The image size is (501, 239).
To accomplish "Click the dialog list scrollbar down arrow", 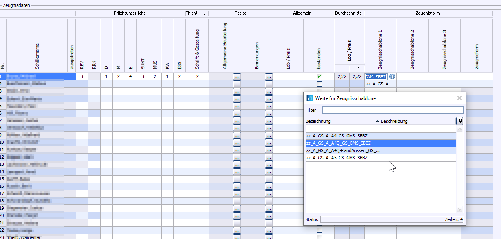I will pyautogui.click(x=460, y=210).
